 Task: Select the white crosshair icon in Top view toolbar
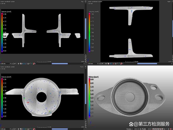point(18,63)
